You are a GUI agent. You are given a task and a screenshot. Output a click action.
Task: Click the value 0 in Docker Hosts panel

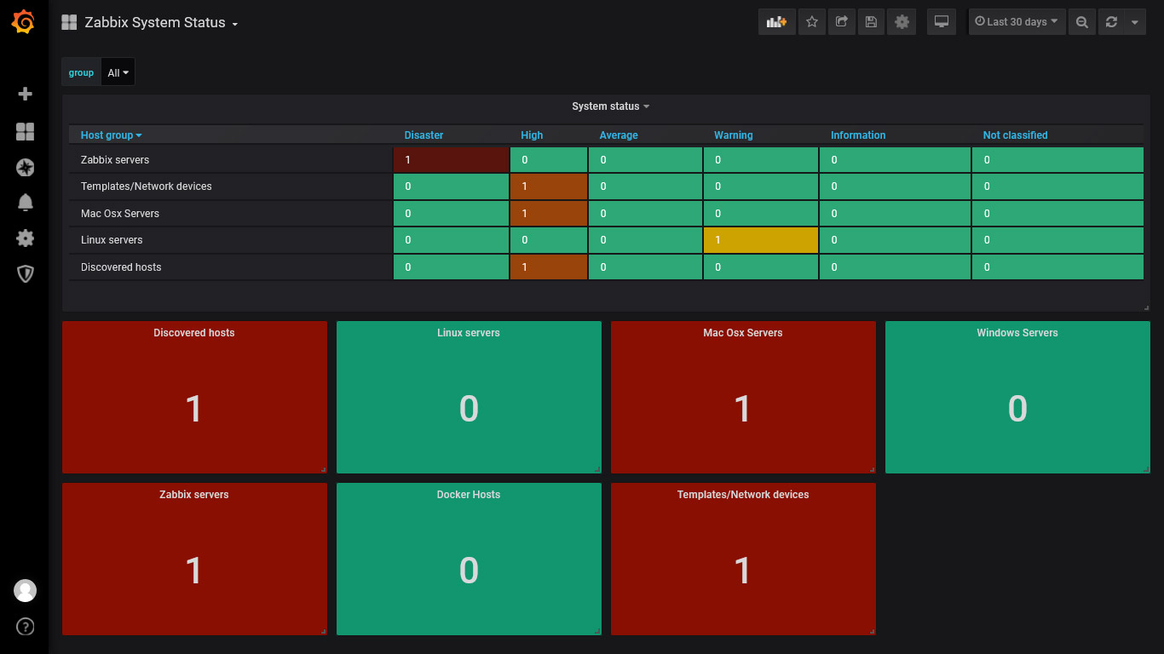coord(469,571)
